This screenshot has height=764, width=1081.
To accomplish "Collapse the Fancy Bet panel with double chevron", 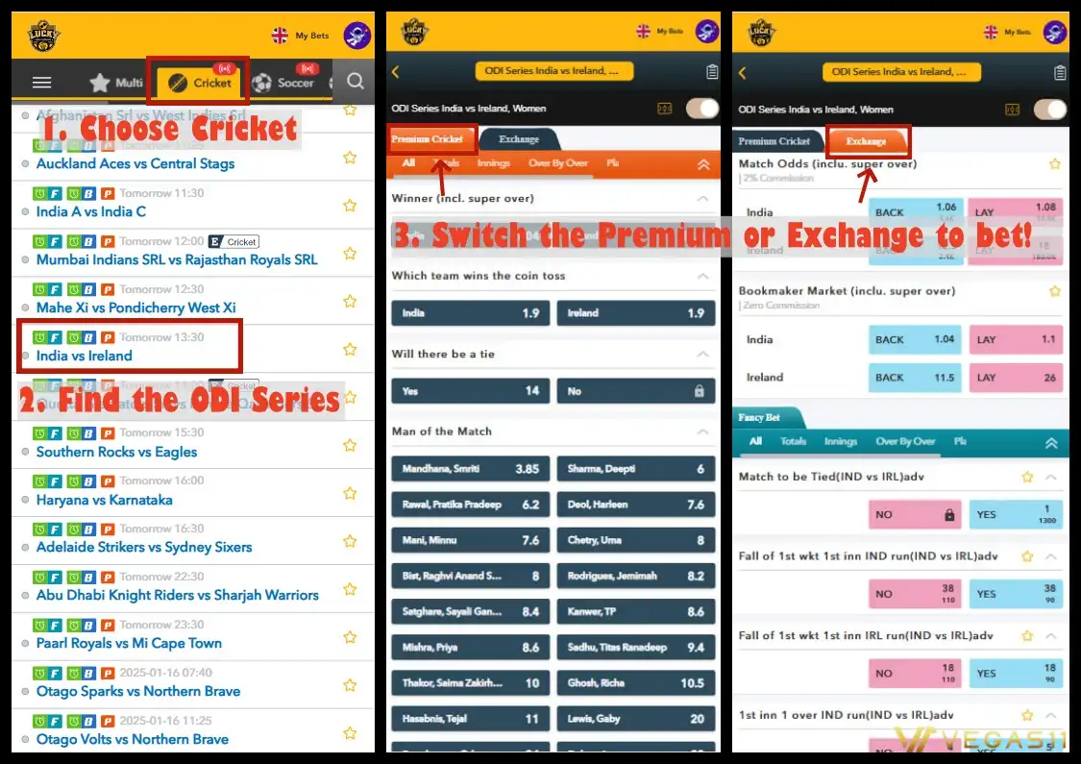I will point(1051,442).
